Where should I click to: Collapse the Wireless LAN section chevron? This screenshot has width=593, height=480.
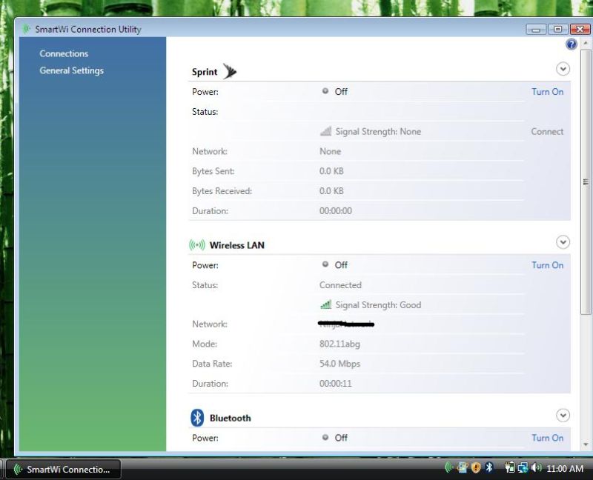(563, 242)
